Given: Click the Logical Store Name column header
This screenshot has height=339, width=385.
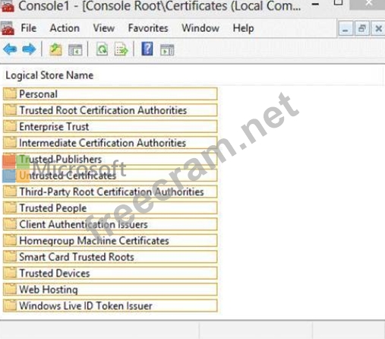Looking at the screenshot, I should 49,75.
